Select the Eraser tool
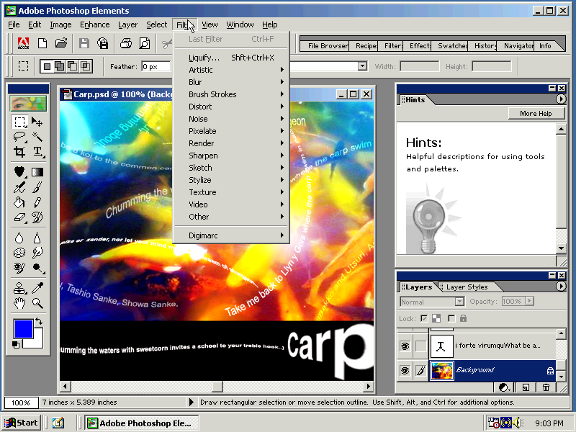Viewport: 576px width, 432px height. (x=19, y=217)
